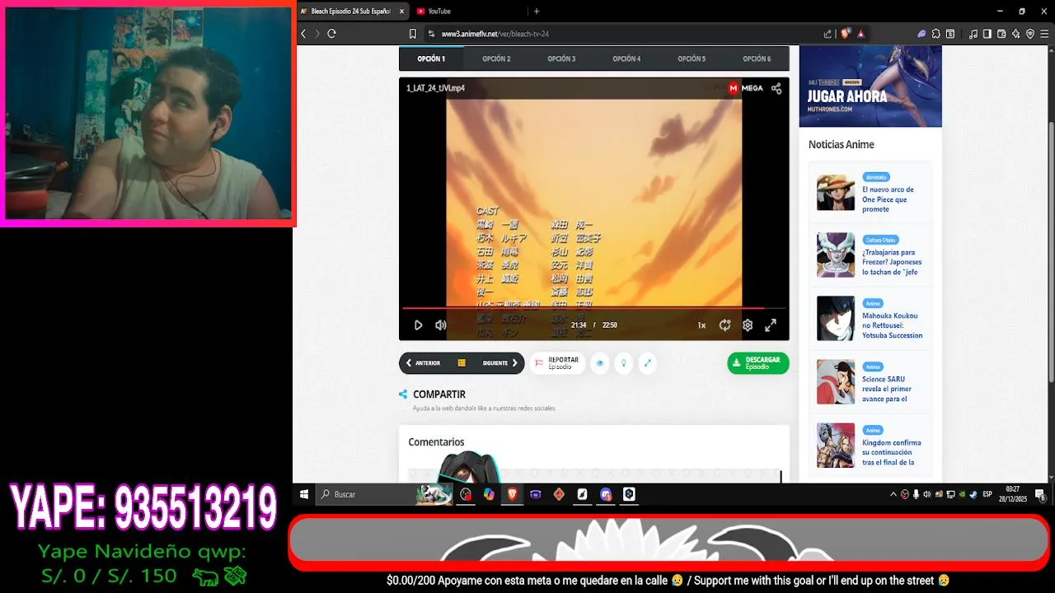Open the yellow episode list icon

click(462, 363)
